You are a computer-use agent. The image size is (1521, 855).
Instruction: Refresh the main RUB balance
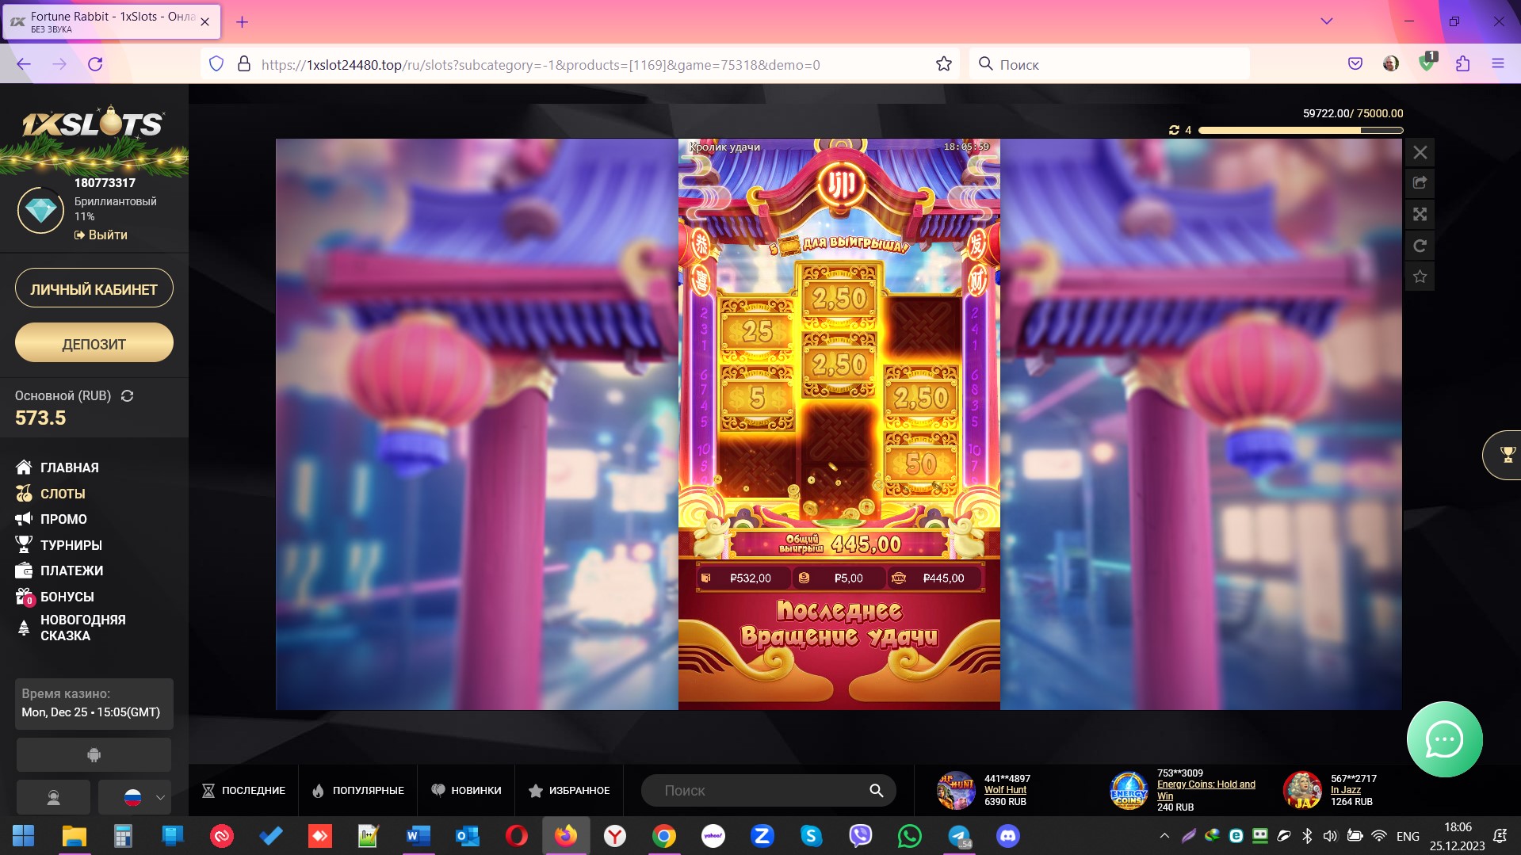[x=127, y=395]
